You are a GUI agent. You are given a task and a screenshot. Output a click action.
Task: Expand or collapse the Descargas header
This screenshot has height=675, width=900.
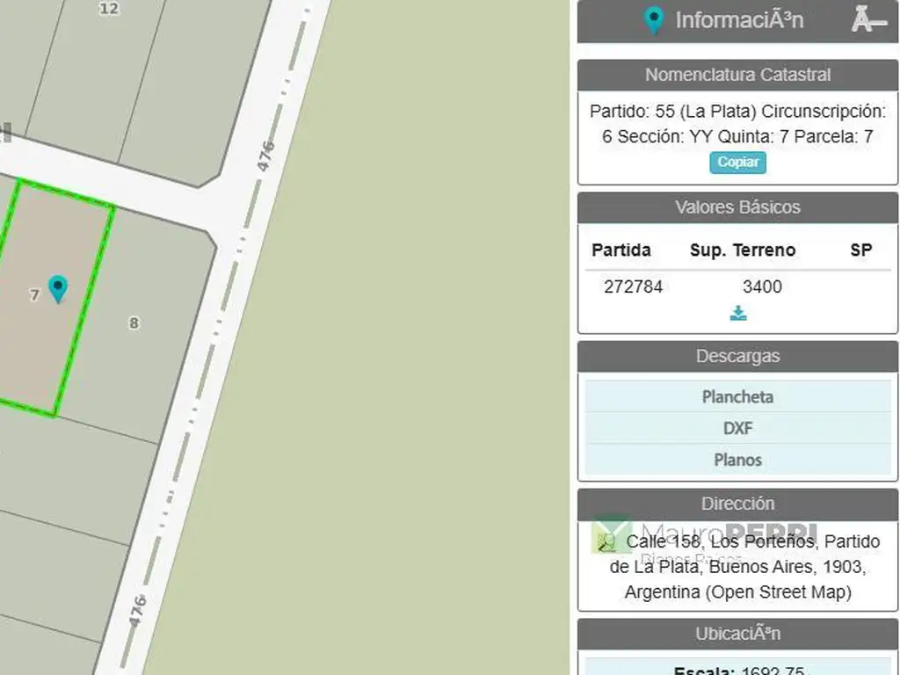pyautogui.click(x=737, y=356)
